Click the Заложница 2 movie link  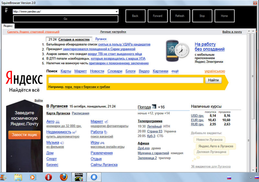(147, 158)
